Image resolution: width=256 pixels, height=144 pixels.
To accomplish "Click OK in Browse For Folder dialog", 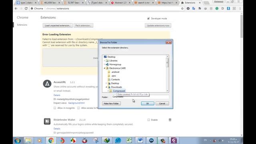I will tap(148, 104).
